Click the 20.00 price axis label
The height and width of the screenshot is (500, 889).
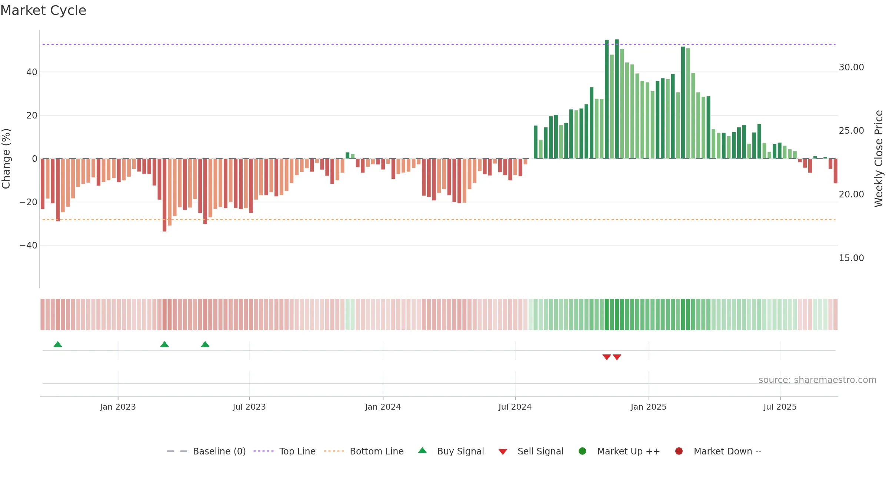pyautogui.click(x=851, y=194)
